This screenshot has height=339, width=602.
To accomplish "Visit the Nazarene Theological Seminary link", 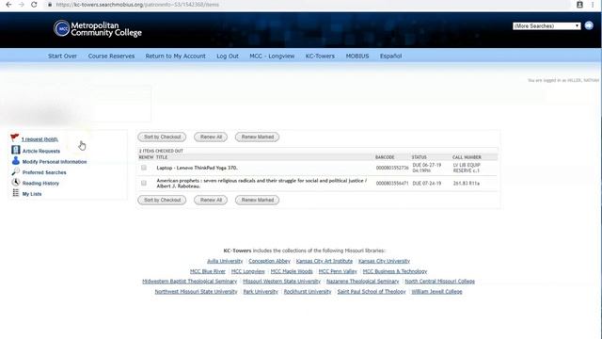I will (363, 282).
